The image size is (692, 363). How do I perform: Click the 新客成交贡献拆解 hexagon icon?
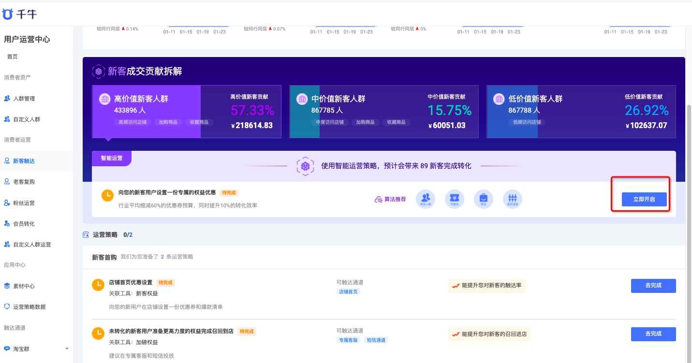click(x=99, y=72)
